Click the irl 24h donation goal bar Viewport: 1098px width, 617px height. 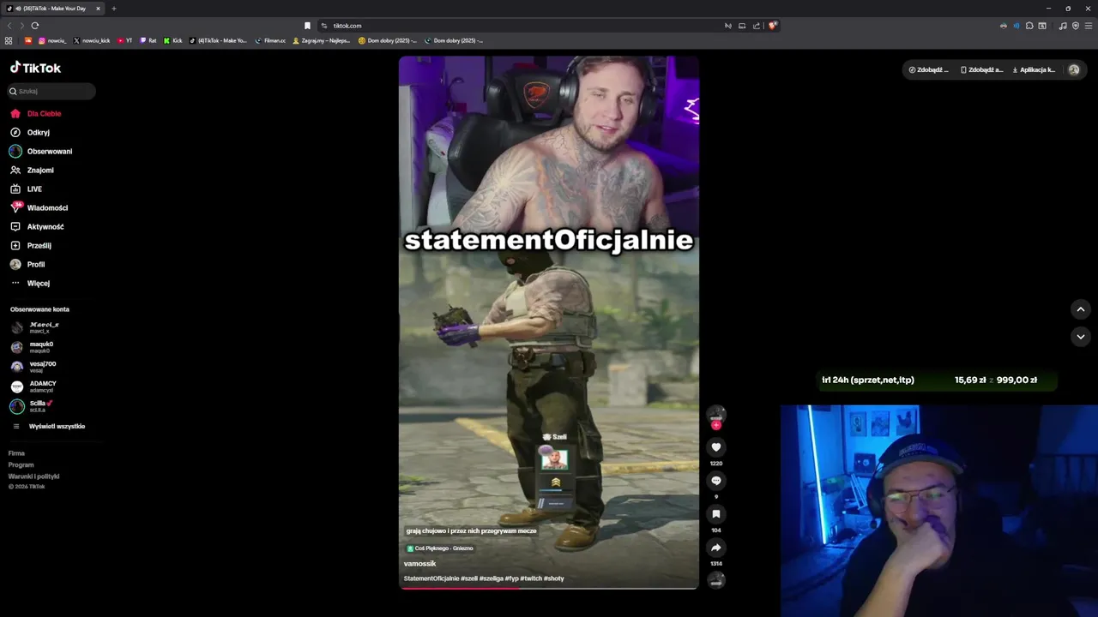pos(935,380)
